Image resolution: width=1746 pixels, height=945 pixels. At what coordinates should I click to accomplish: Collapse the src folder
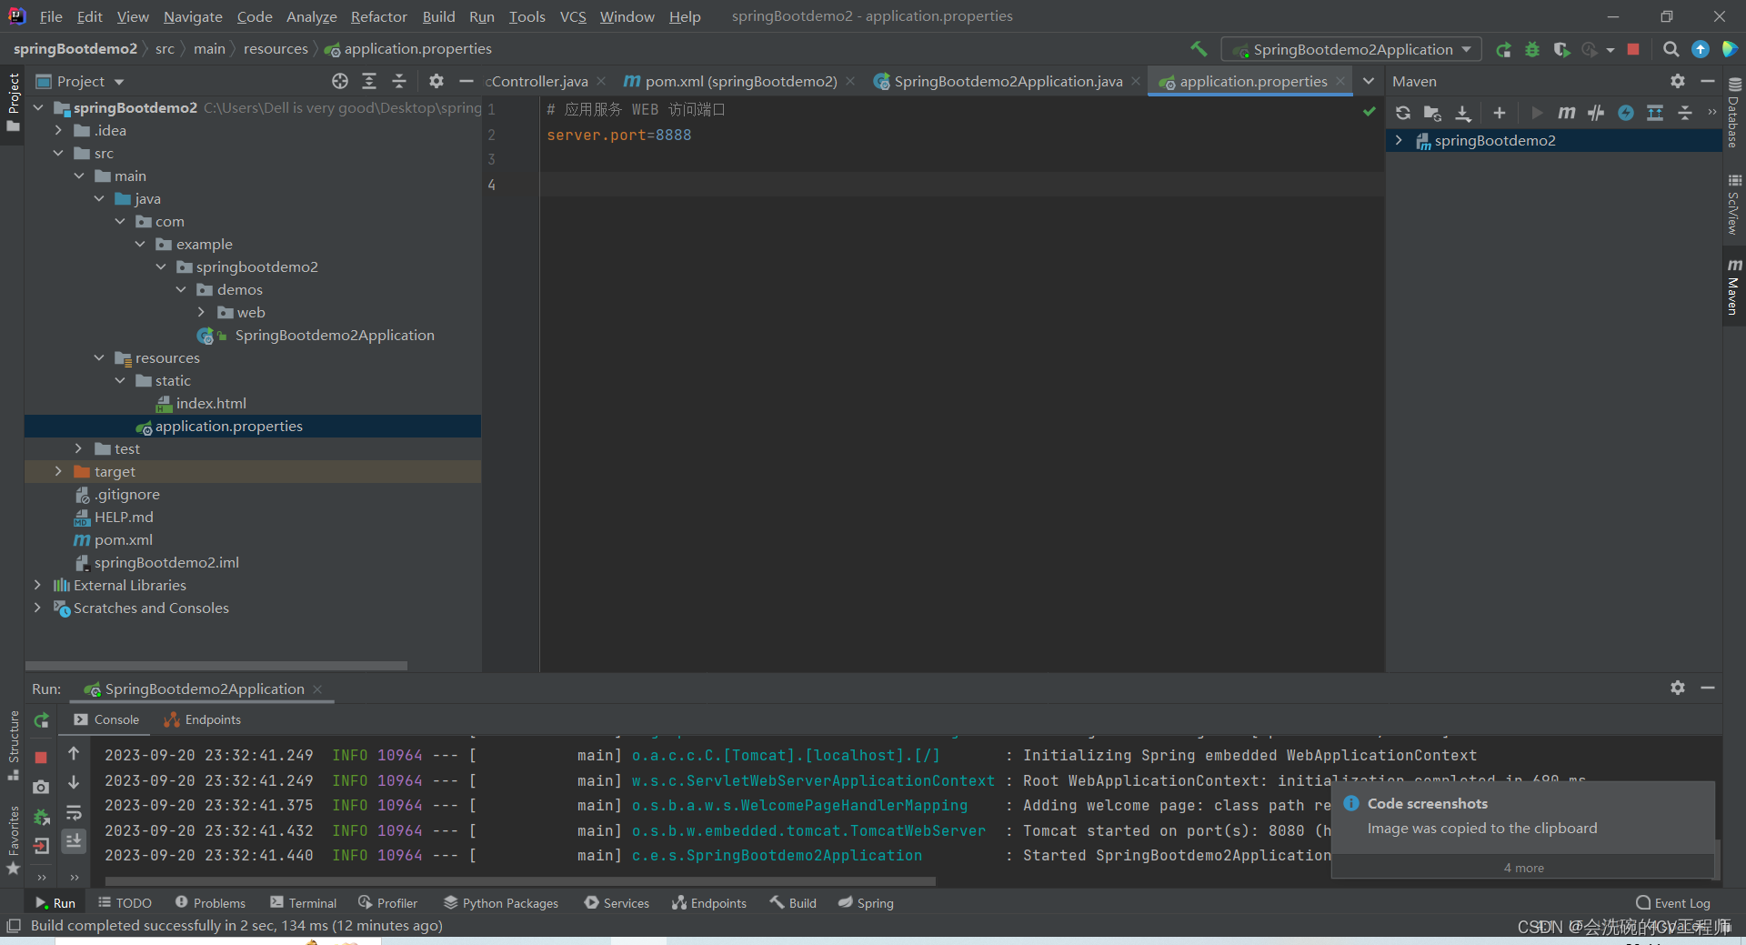pos(58,153)
